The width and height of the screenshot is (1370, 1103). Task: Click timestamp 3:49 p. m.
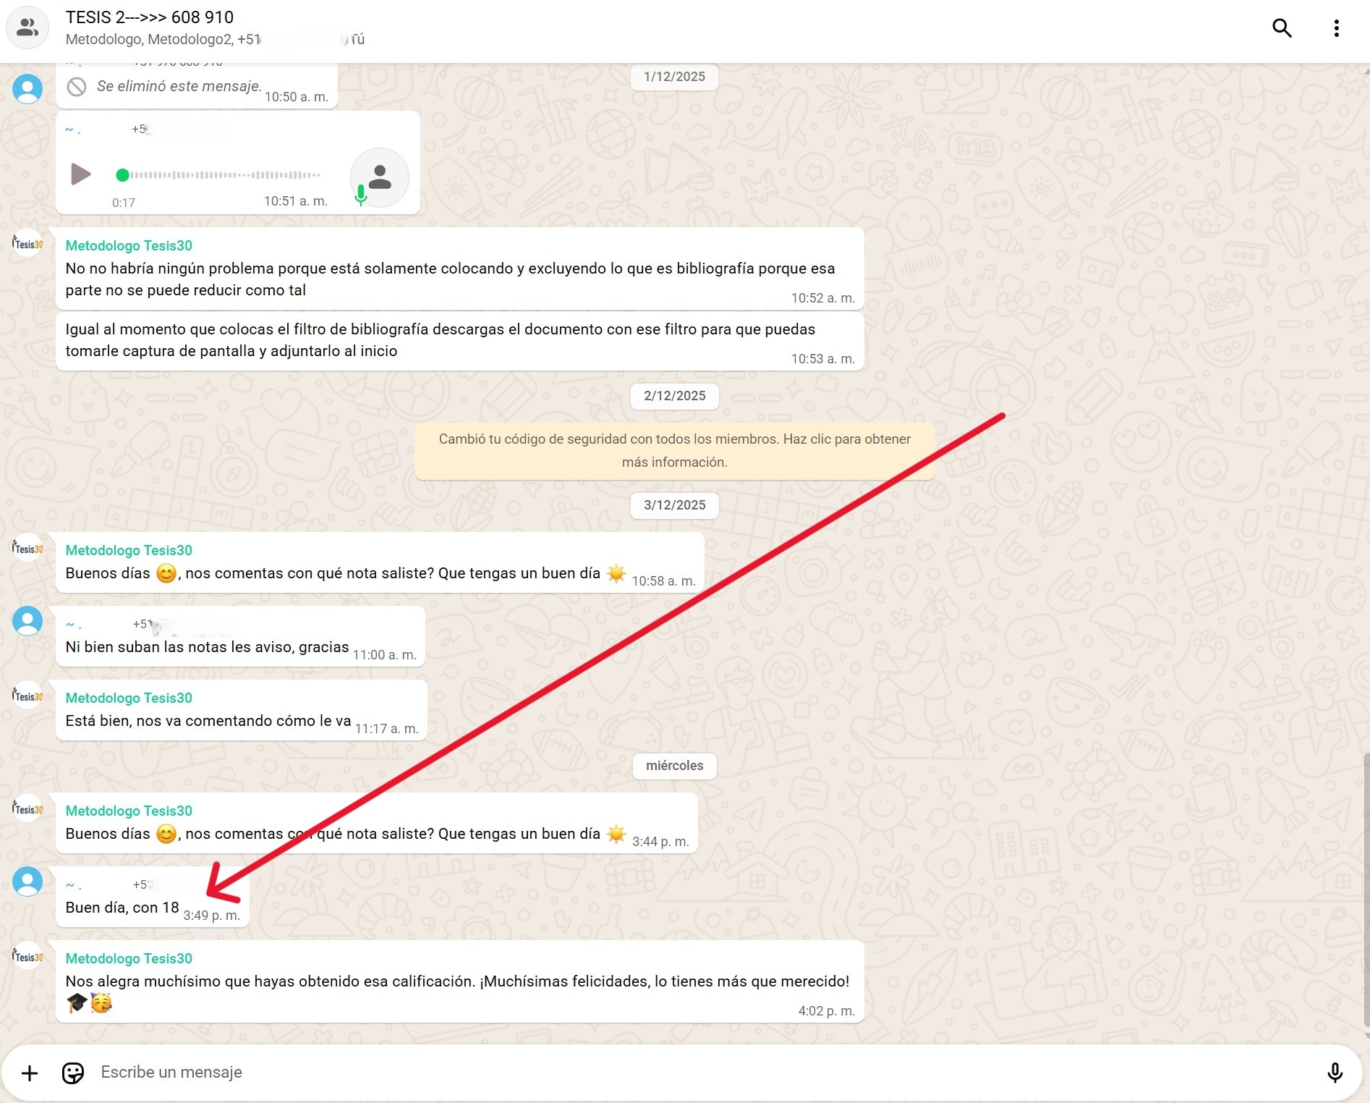pos(211,916)
